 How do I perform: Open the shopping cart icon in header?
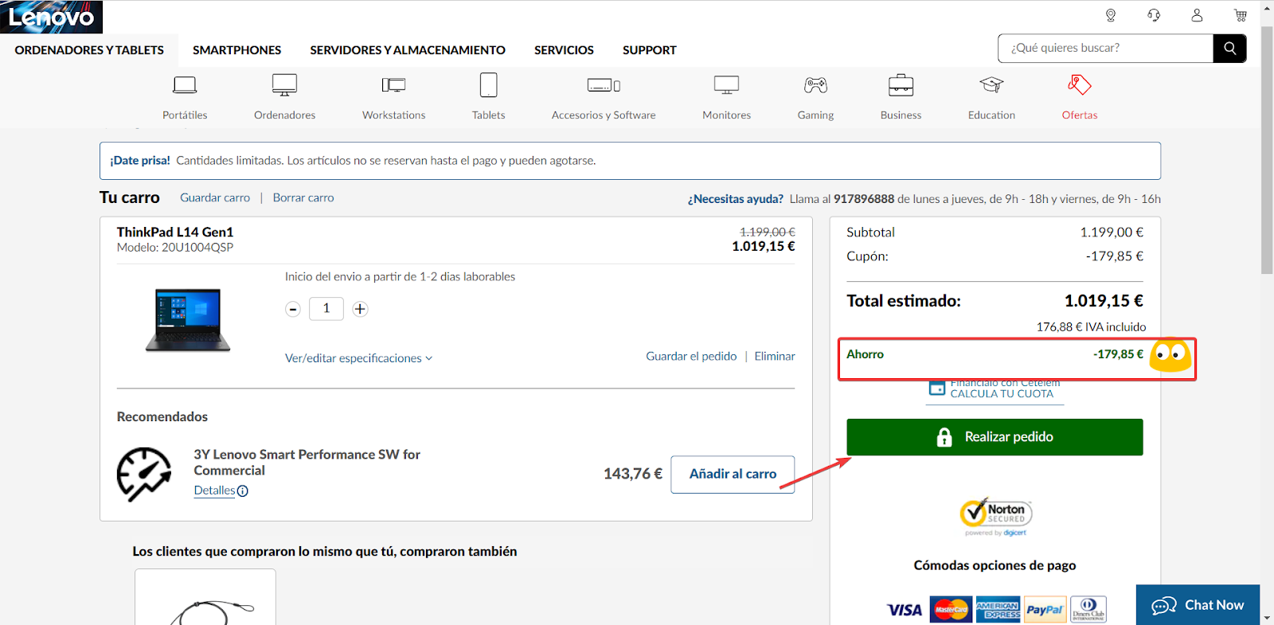(1241, 15)
